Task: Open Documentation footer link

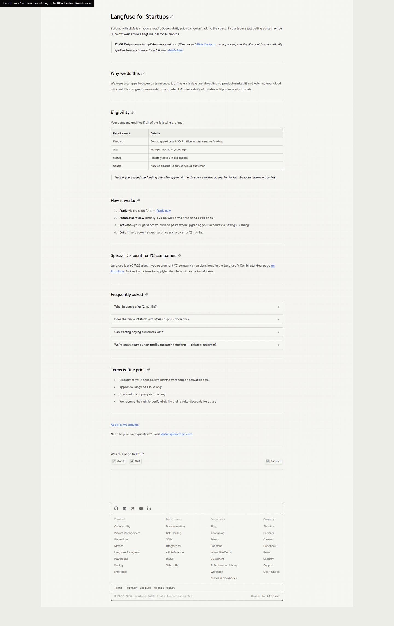Action: click(x=175, y=527)
